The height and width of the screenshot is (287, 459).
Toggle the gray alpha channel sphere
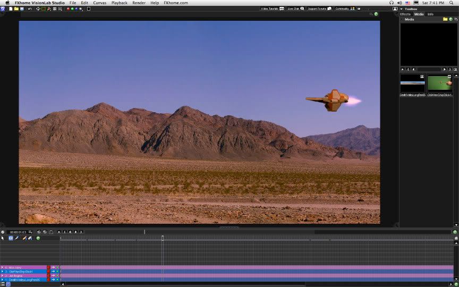(81, 9)
